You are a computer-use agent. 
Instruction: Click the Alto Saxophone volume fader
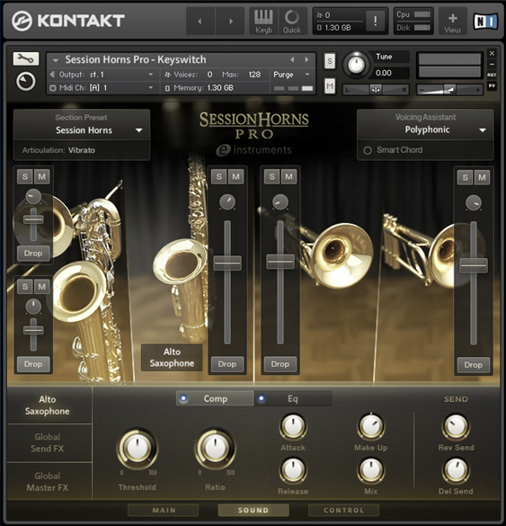coord(227,263)
